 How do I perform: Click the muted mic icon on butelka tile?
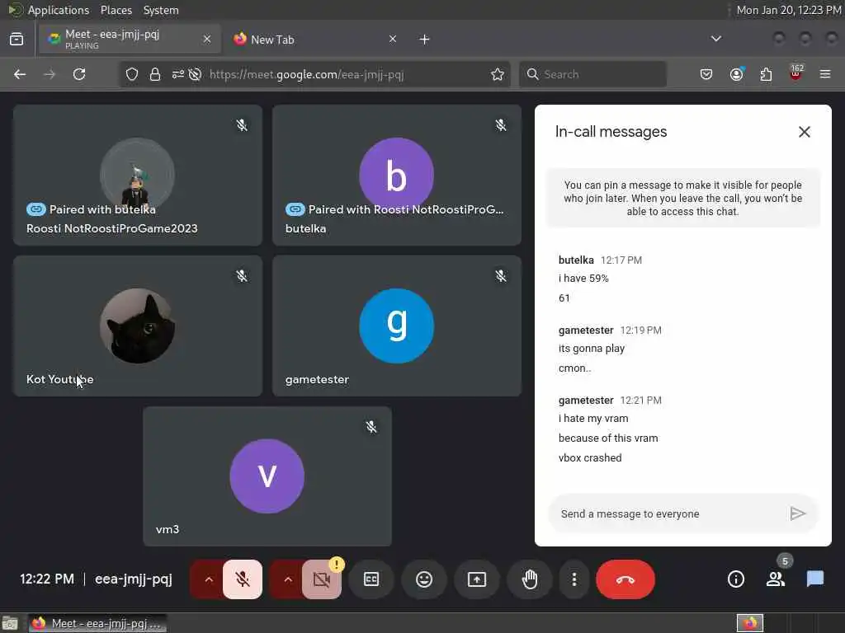click(501, 125)
